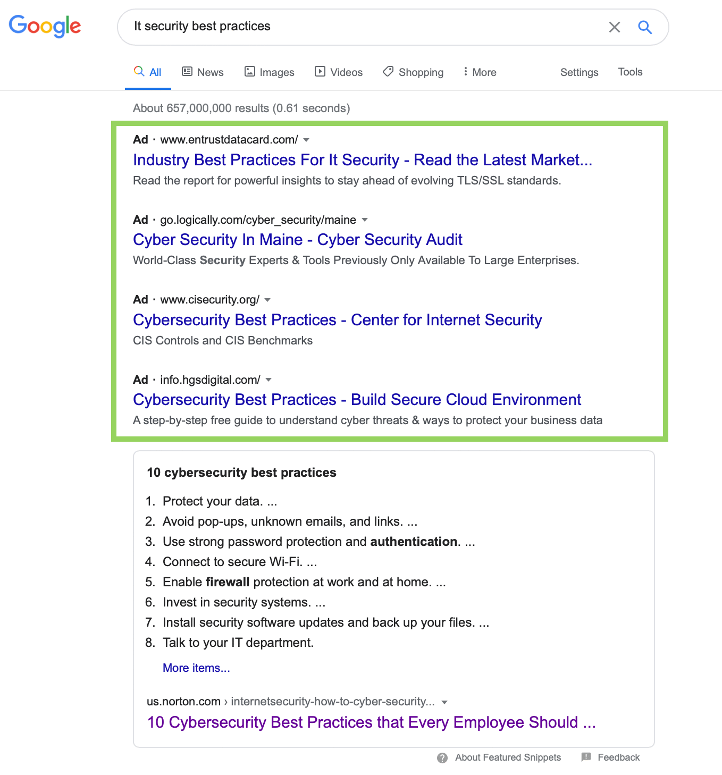Expand dropdown arrow next to go.logically.com ad

click(365, 220)
